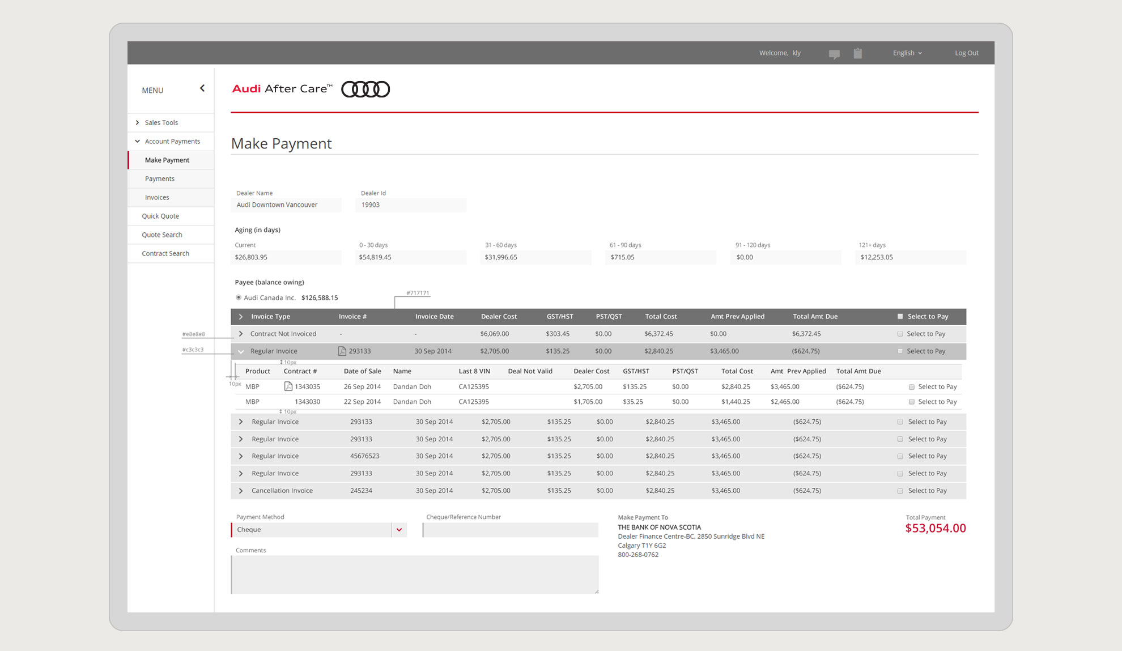
Task: Expand the Cancellation Invoice 245234 row
Action: 241,491
